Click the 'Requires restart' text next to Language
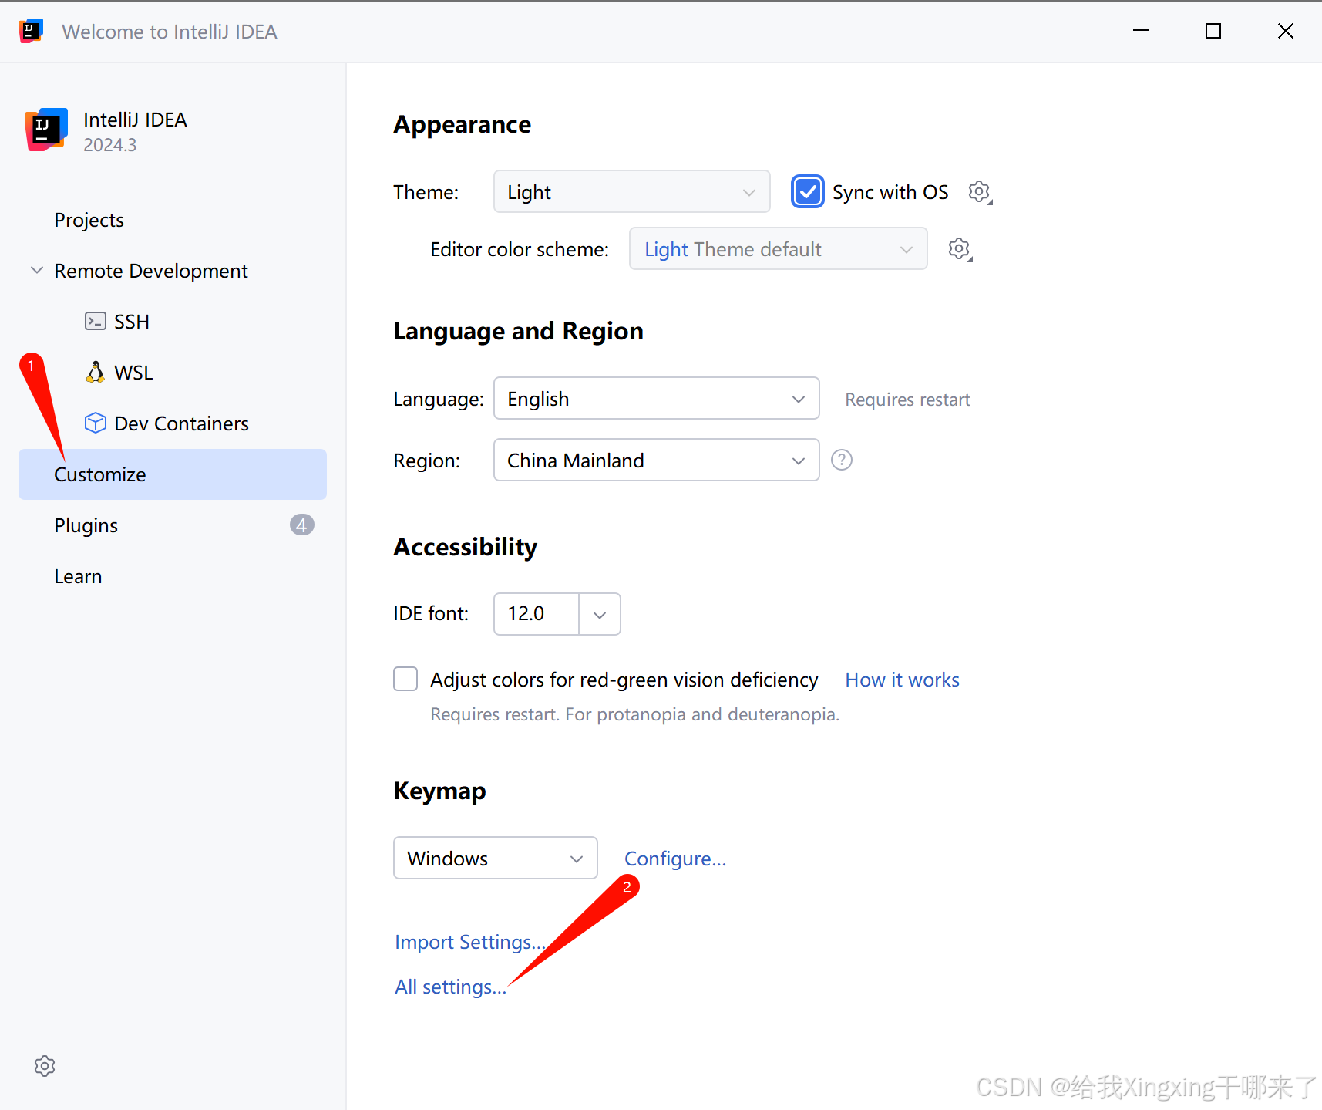 pos(907,400)
